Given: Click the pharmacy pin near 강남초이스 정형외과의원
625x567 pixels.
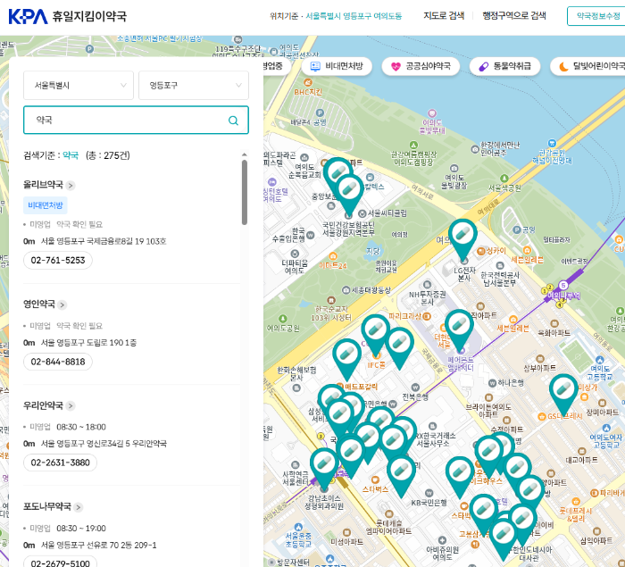Looking at the screenshot, I should [324, 469].
